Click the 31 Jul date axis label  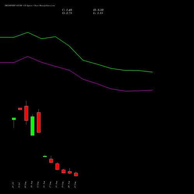(19, 185)
